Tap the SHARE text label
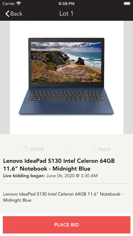Viewport: 133px width, 236px height. pyautogui.click(x=37, y=149)
